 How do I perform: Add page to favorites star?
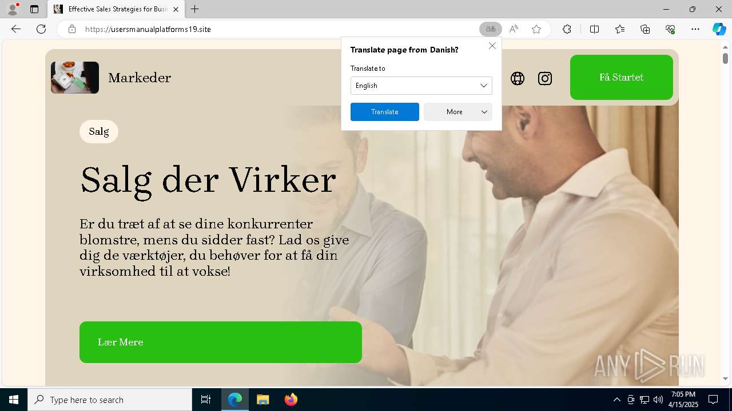click(x=536, y=29)
